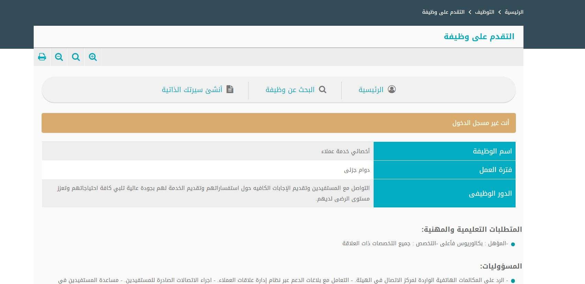585x284 pixels.
Task: Click the التقدم على وظيفة page heading
Action: (x=479, y=36)
